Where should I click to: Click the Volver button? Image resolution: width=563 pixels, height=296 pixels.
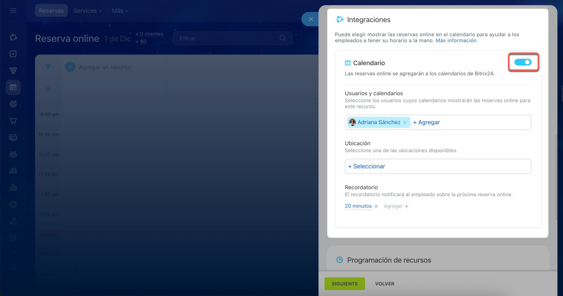(384, 284)
